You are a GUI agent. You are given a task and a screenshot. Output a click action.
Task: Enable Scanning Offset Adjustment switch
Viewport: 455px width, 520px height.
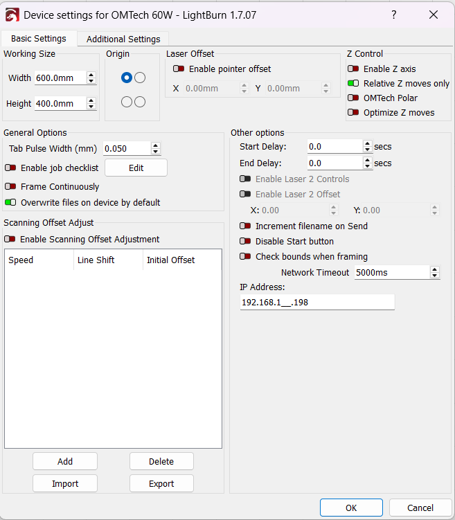pyautogui.click(x=10, y=239)
